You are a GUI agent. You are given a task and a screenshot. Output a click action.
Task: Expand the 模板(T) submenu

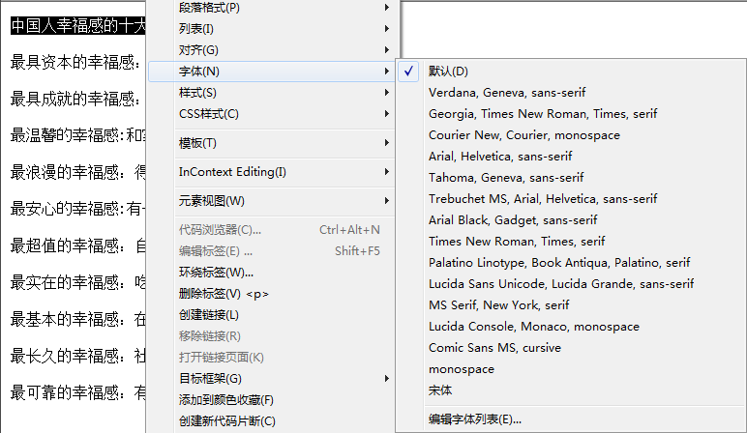click(197, 143)
